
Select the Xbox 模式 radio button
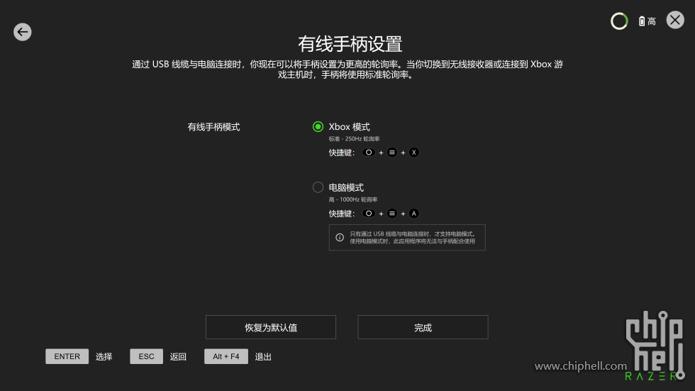point(318,127)
